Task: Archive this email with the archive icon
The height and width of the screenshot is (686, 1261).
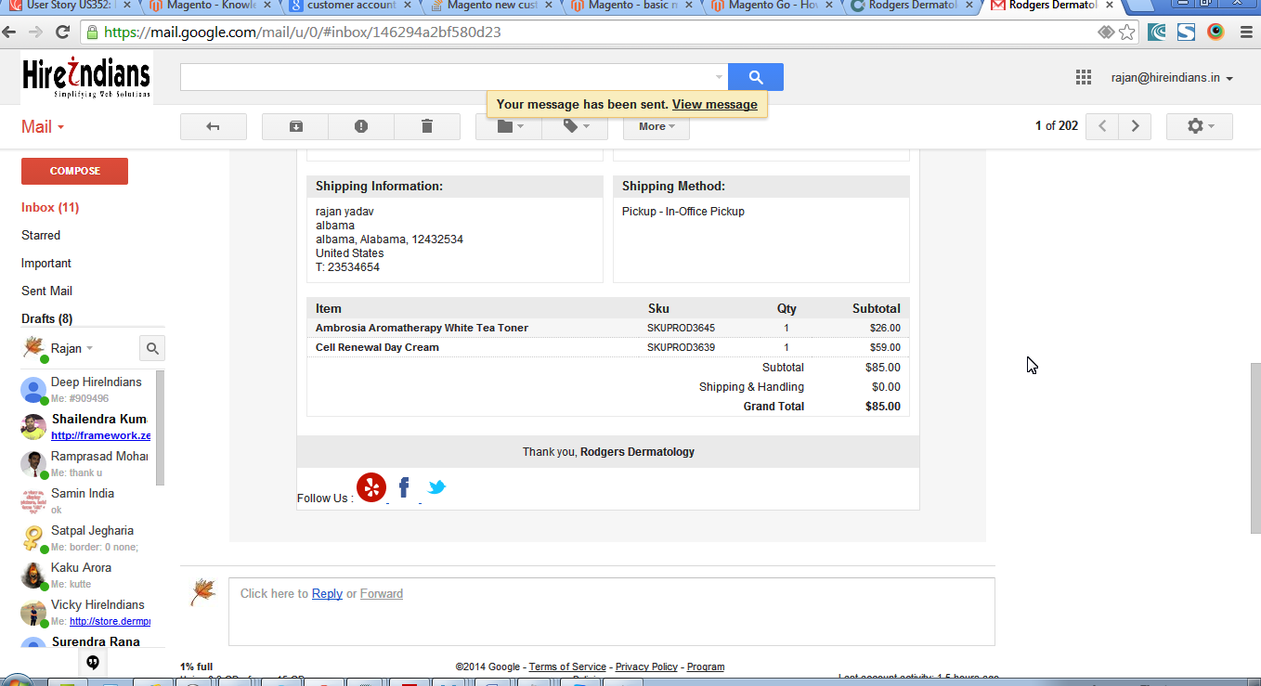Action: (x=295, y=126)
